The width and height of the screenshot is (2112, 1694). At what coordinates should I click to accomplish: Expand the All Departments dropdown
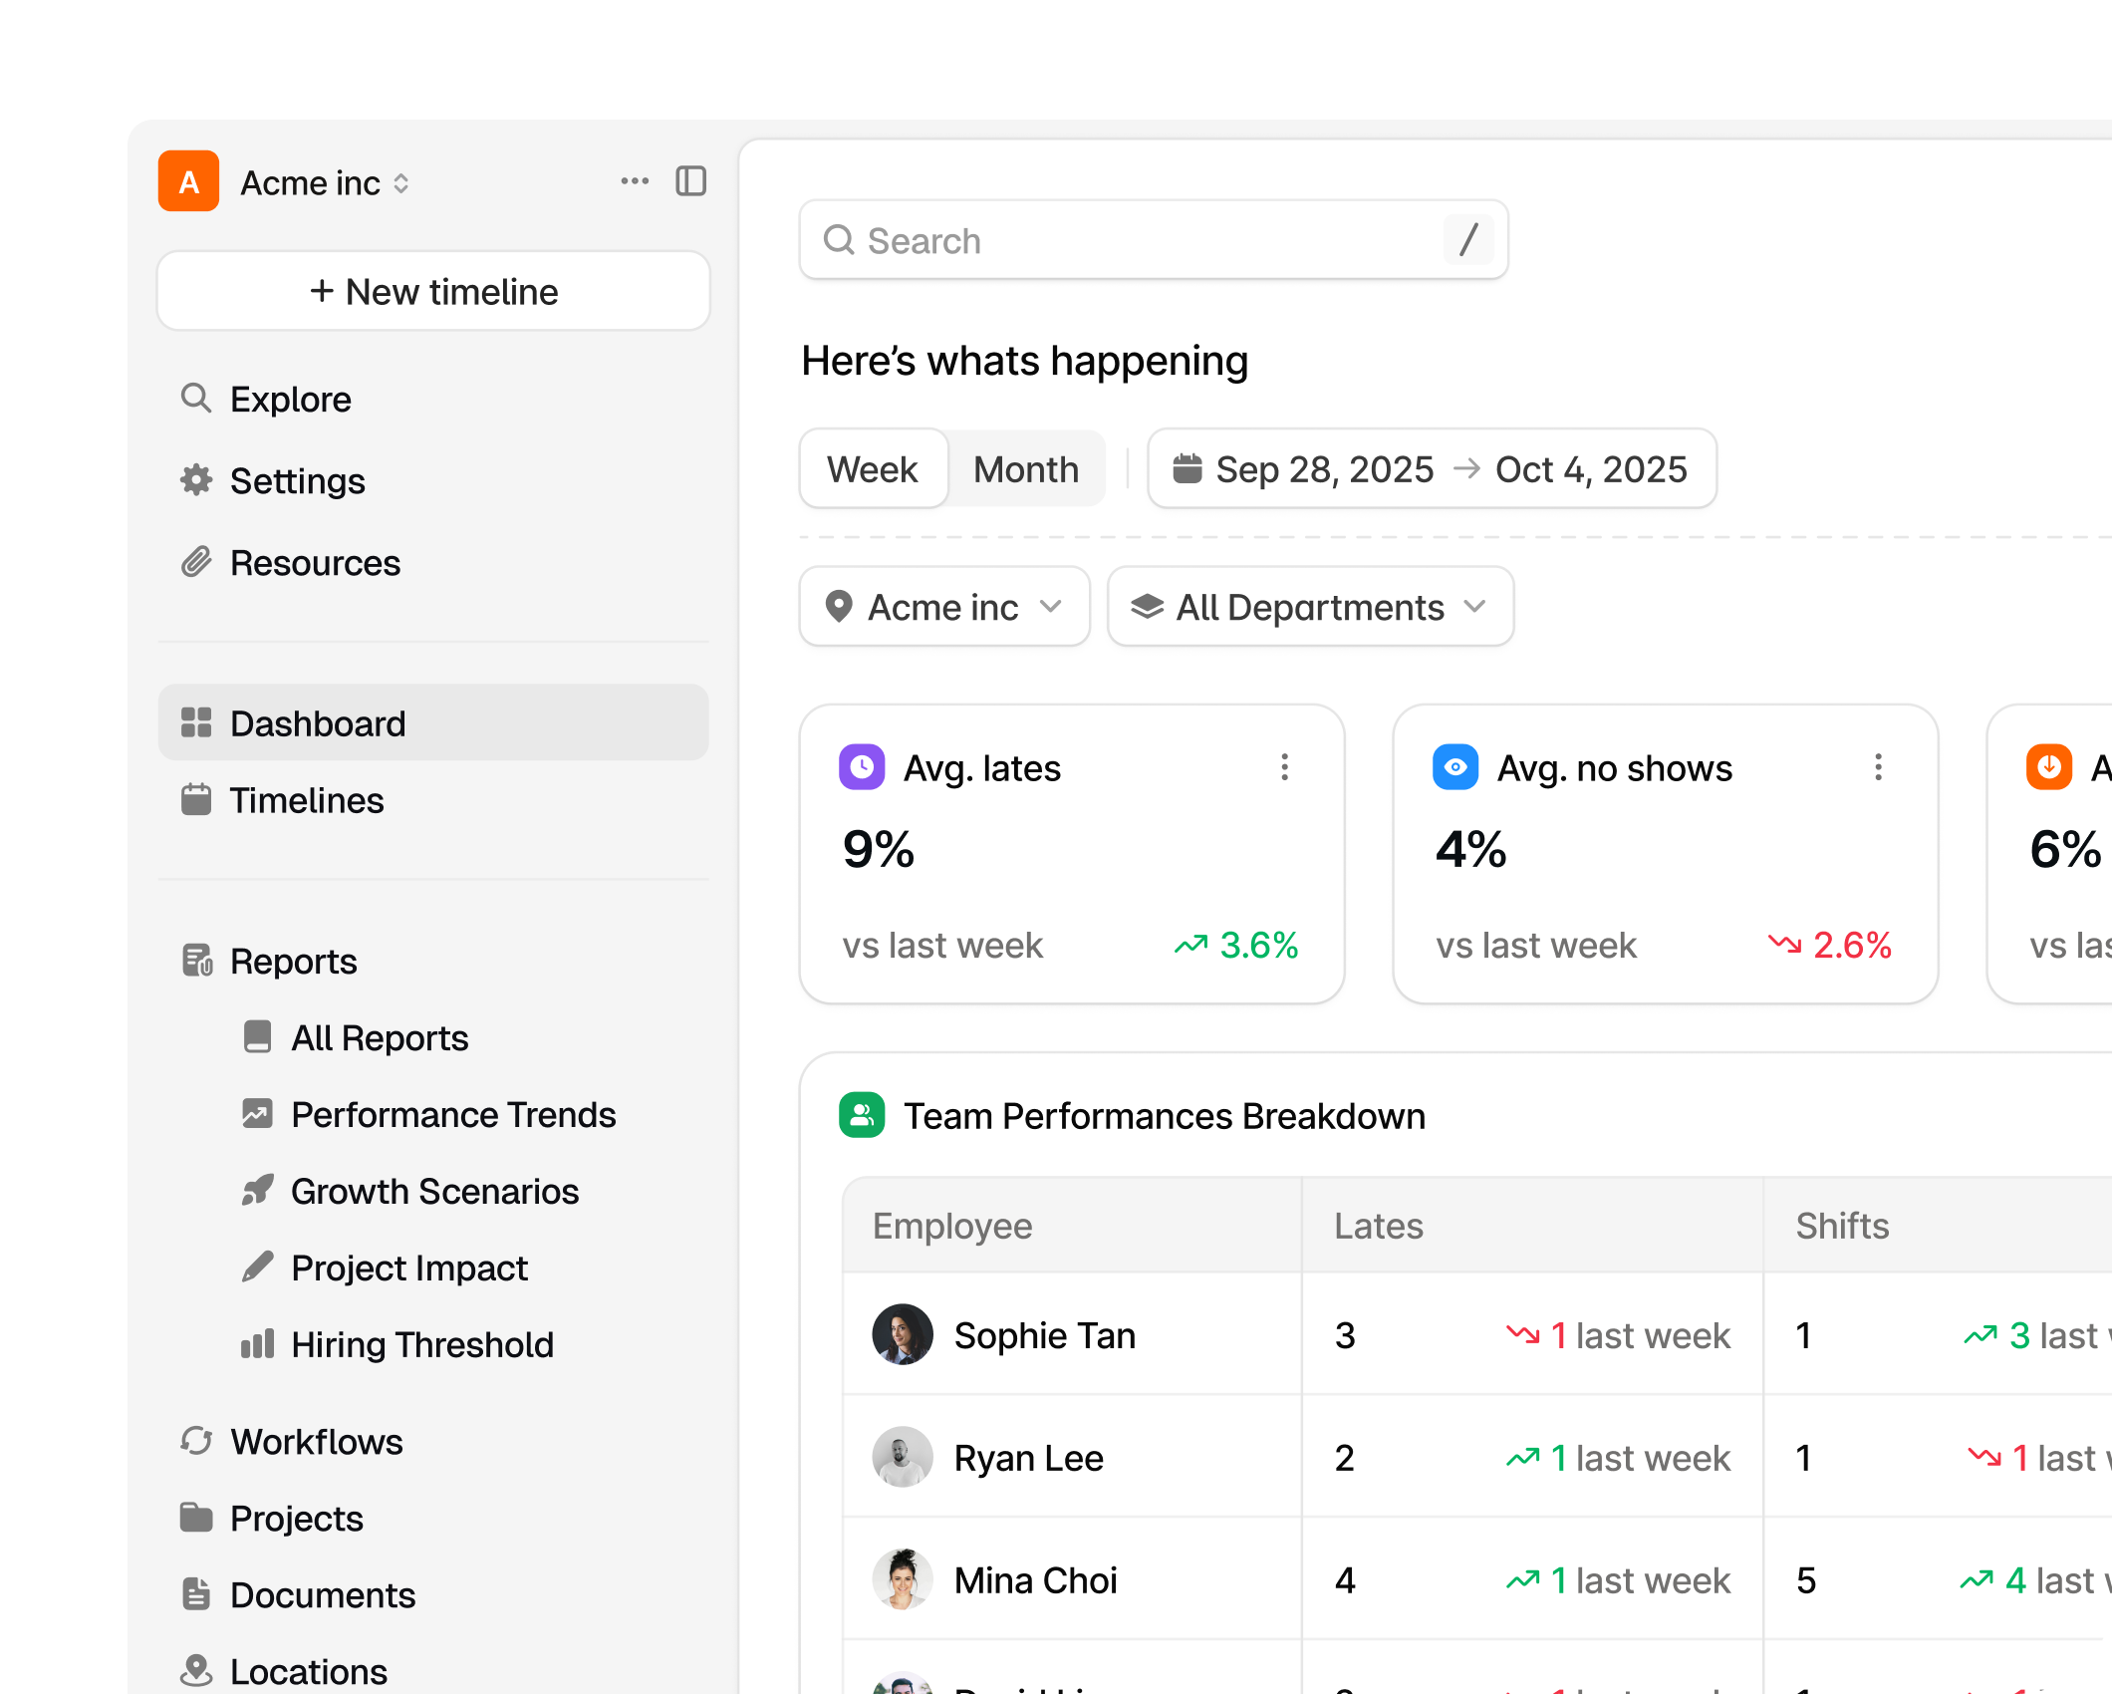pyautogui.click(x=1310, y=607)
